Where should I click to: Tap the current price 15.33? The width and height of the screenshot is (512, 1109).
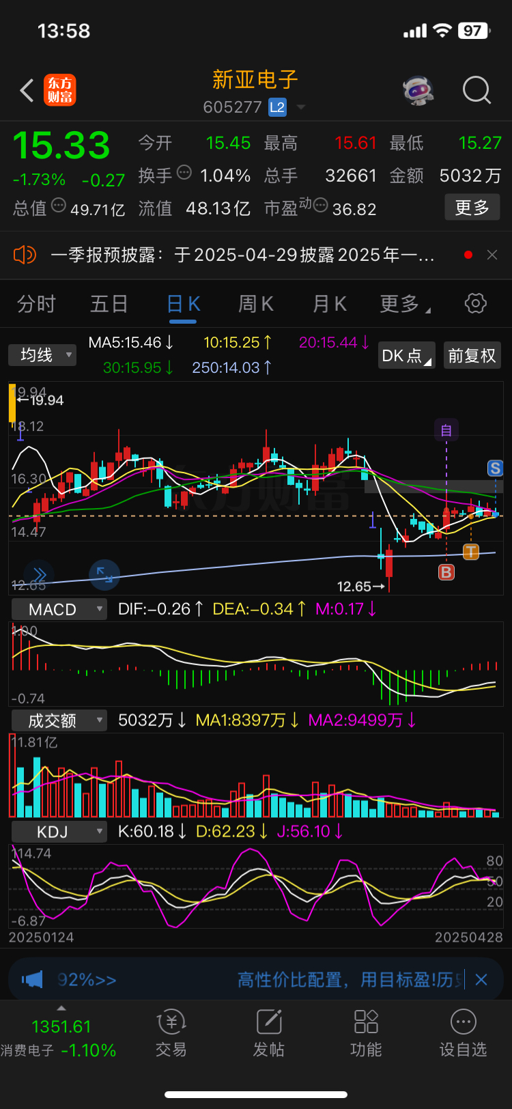(61, 145)
